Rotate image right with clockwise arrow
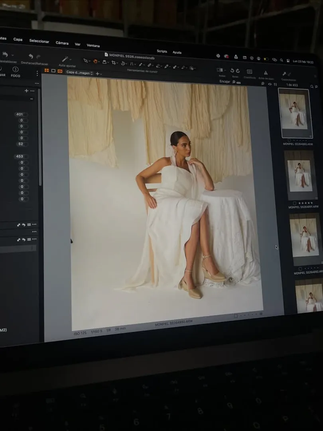Viewport: 323px width, 431px height. tap(238, 71)
